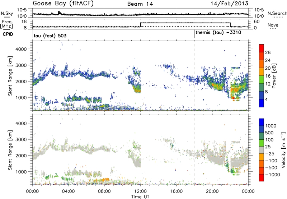Click the 'N.Search' legend label
The height and width of the screenshot is (199, 287).
tap(277, 13)
